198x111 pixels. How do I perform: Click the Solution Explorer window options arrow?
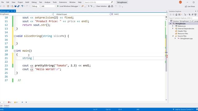click(196, 11)
